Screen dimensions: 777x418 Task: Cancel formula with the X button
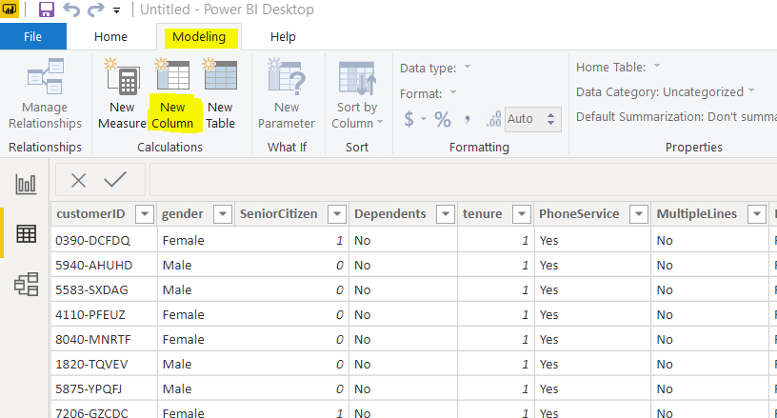pyautogui.click(x=78, y=180)
